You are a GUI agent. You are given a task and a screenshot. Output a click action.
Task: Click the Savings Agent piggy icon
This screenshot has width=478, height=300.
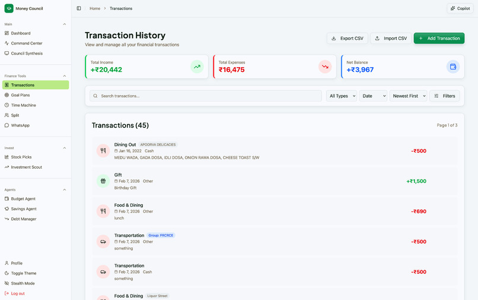pos(7,209)
